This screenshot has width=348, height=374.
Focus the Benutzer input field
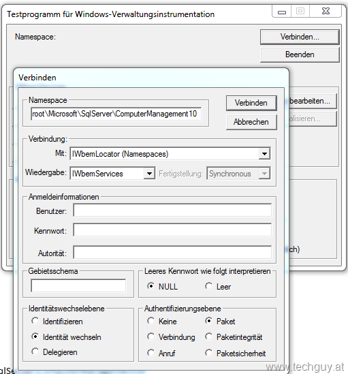tap(172, 210)
